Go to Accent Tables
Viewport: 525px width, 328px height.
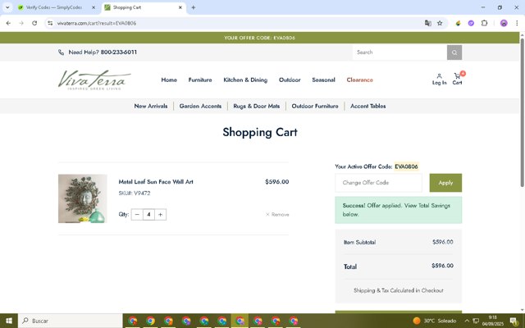tap(368, 106)
